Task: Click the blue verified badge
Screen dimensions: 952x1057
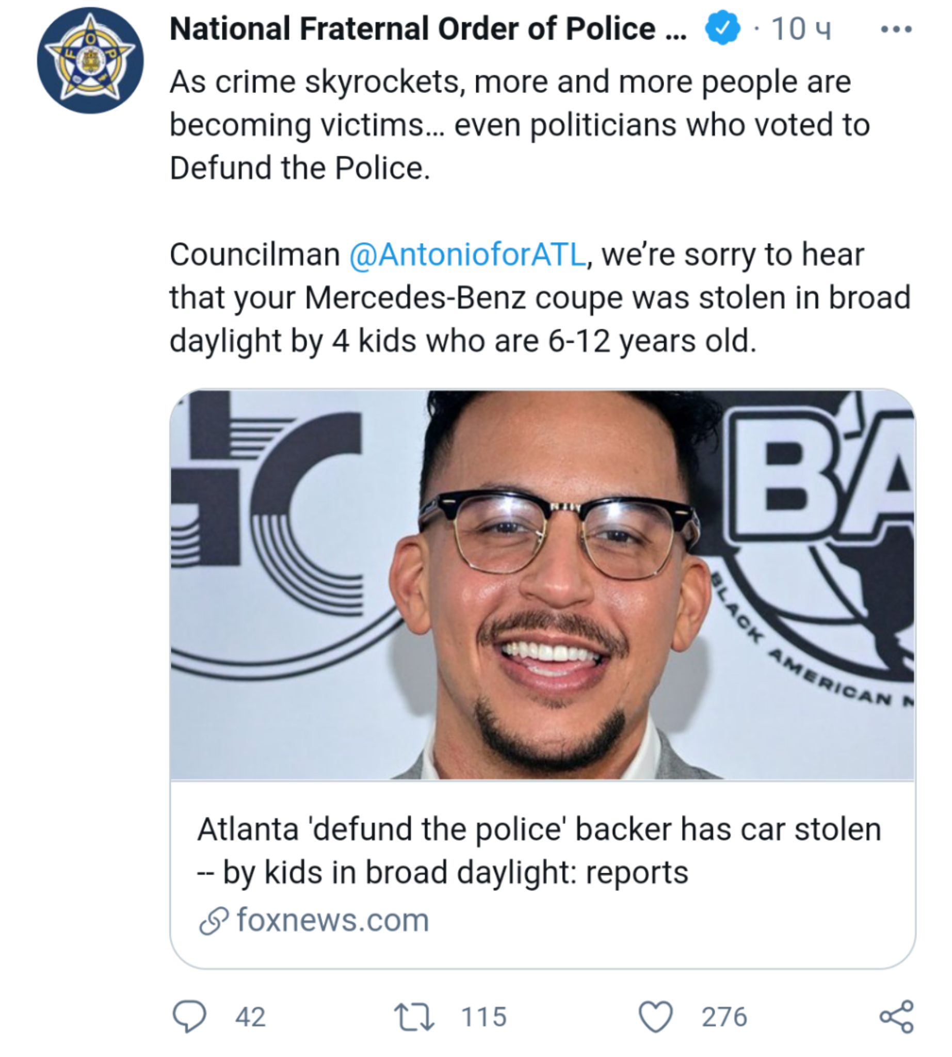Action: tap(722, 28)
